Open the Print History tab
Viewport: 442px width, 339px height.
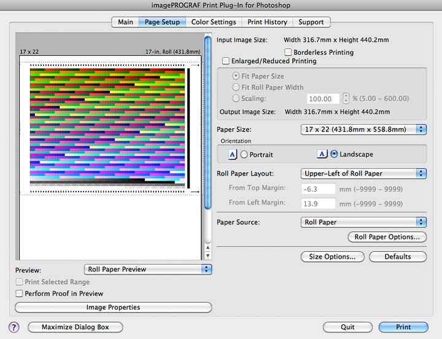267,22
